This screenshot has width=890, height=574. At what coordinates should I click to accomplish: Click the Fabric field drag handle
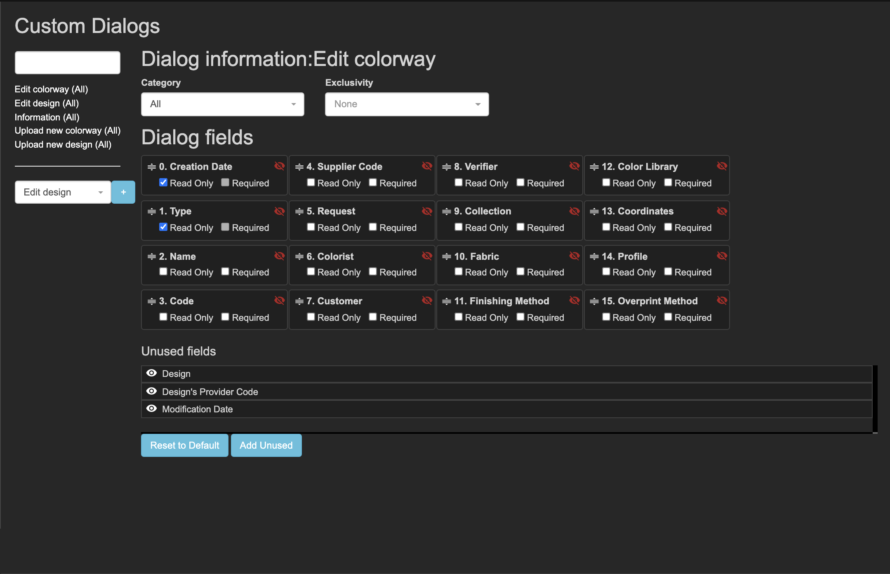coord(446,256)
